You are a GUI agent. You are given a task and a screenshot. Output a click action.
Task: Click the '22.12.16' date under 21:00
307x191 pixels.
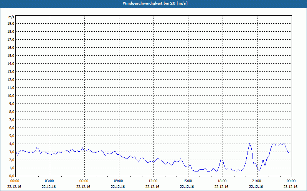click(x=256, y=187)
